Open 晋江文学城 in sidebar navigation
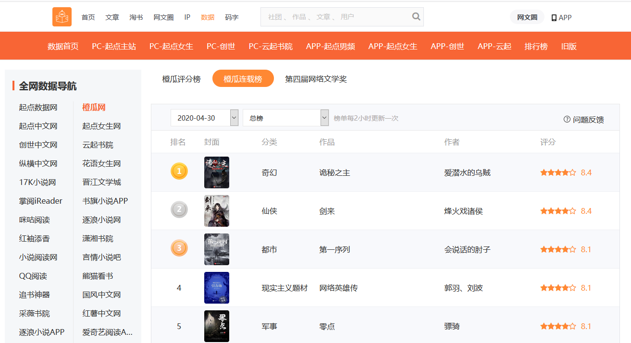 [101, 182]
